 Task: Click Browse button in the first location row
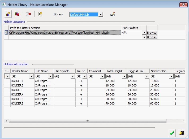pos(152,33)
